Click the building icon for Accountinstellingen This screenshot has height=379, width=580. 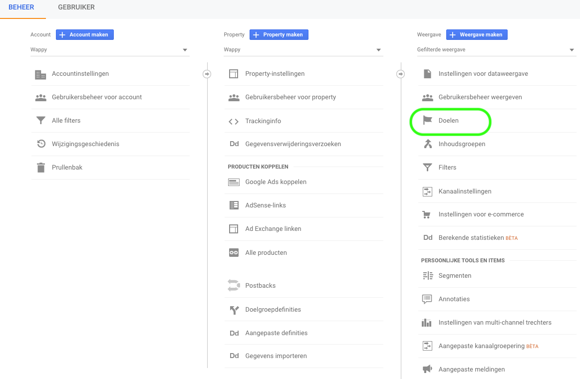(x=40, y=74)
